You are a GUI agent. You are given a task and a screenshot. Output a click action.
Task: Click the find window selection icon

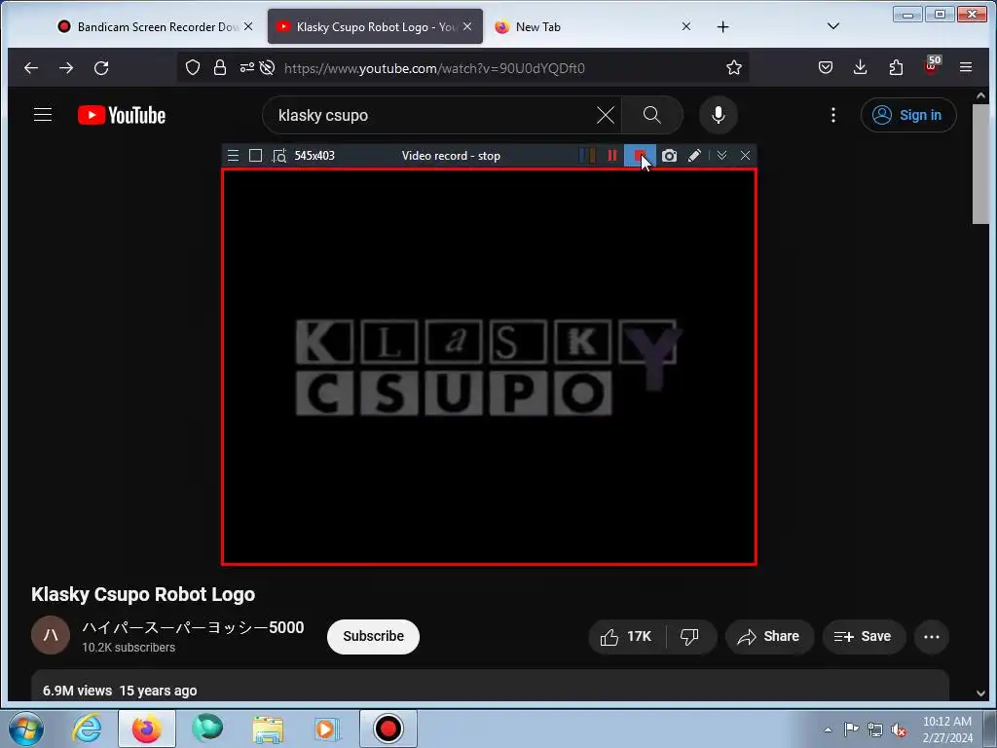[x=279, y=156]
